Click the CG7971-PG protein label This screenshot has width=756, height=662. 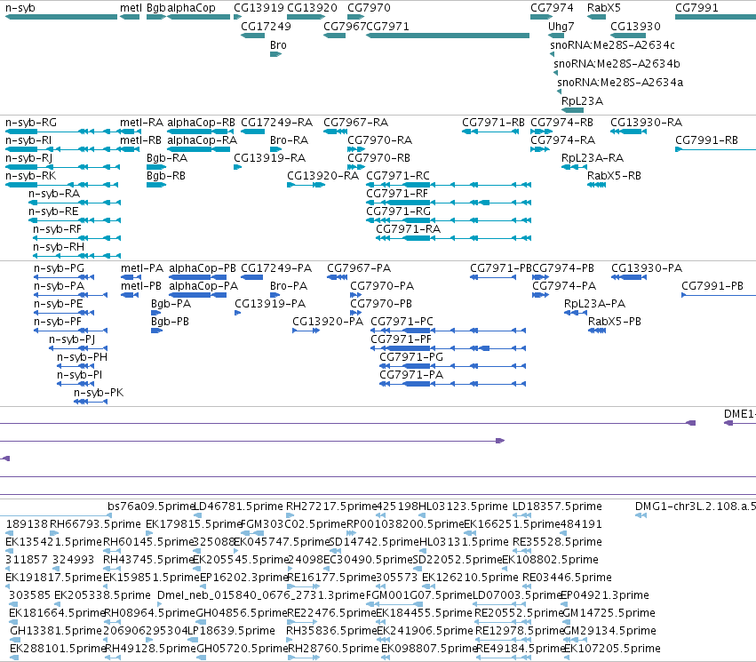[x=411, y=357]
